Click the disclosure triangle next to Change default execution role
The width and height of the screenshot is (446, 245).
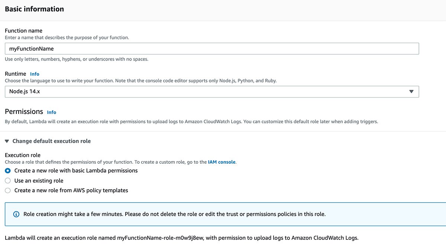click(x=7, y=141)
